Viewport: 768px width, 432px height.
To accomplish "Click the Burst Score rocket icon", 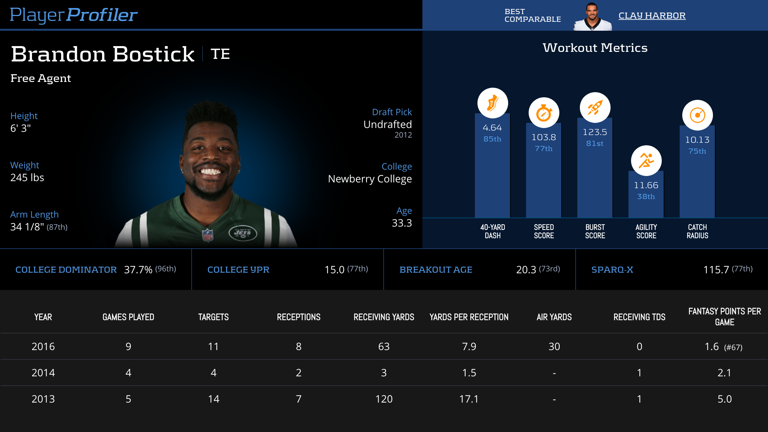I will 595,108.
